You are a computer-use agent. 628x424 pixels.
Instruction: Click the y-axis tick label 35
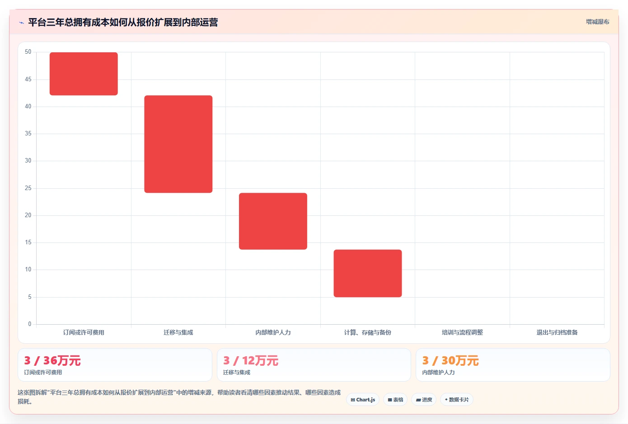point(28,134)
